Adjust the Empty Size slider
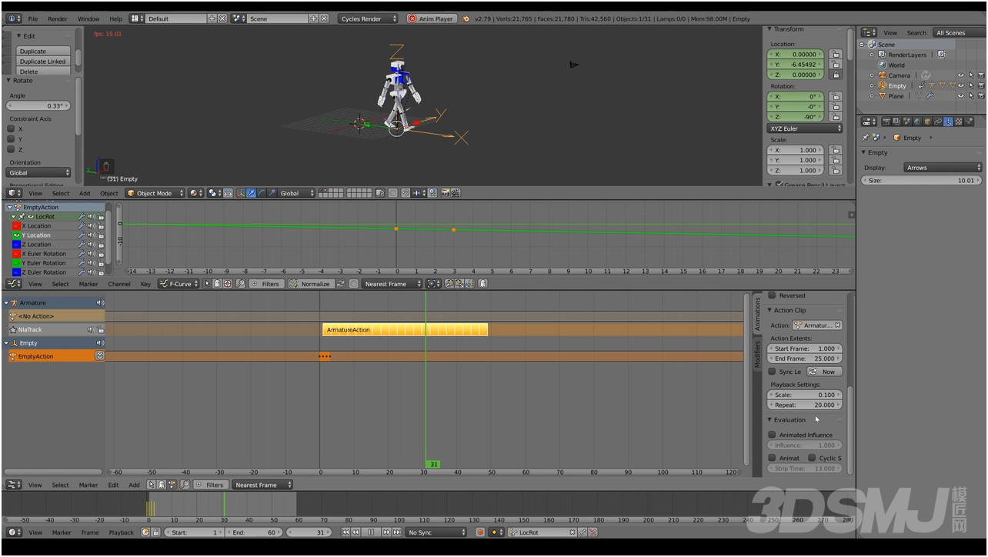 tap(922, 180)
